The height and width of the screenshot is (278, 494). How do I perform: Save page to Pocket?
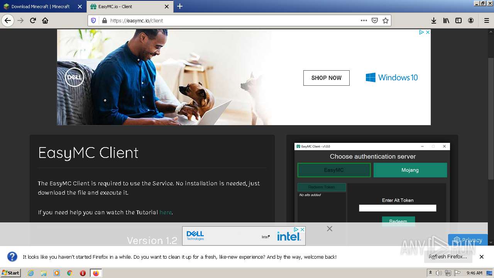(x=374, y=20)
